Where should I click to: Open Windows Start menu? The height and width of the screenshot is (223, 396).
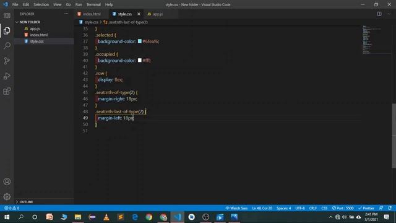[x=7, y=217]
